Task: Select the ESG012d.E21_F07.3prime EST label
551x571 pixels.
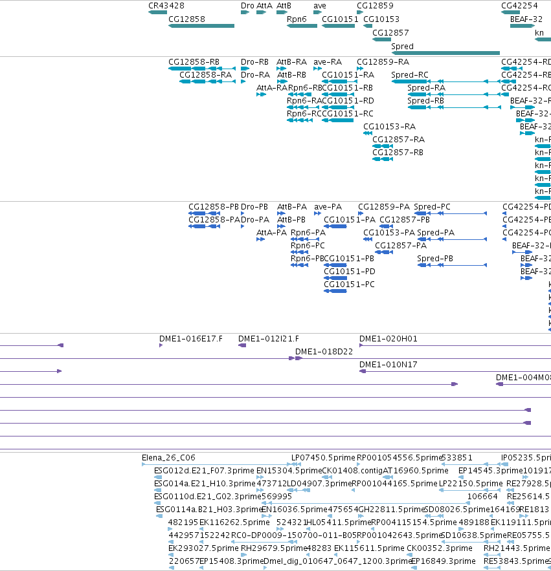Action: tap(204, 471)
